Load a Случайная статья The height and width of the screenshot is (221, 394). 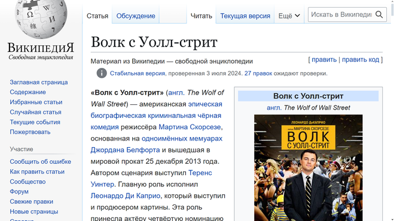coord(35,112)
